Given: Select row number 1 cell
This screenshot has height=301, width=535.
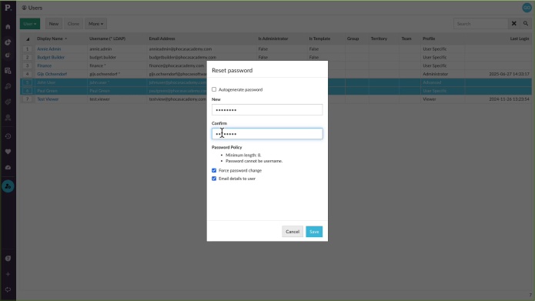Looking at the screenshot, I should click(28, 48).
